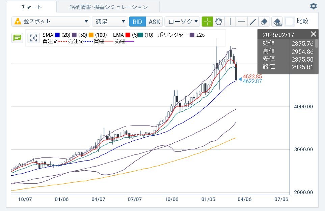This screenshot has height=211, width=325.
Task: Click the fit-to-screen focus icon
Action: point(33,38)
